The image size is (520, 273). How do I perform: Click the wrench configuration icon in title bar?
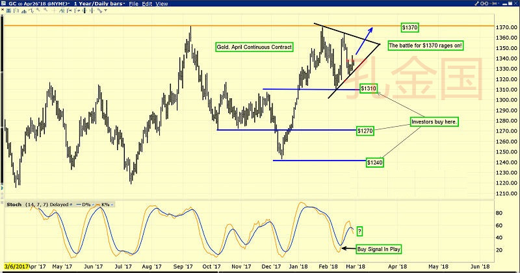tap(477, 4)
